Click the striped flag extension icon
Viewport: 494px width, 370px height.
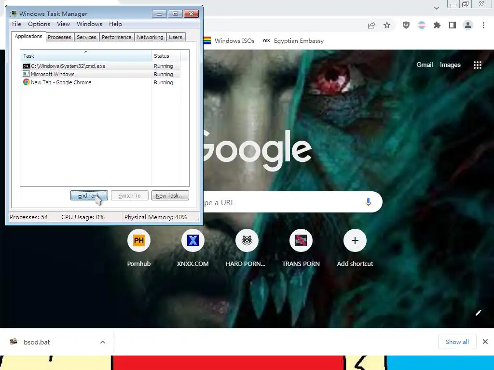(422, 25)
